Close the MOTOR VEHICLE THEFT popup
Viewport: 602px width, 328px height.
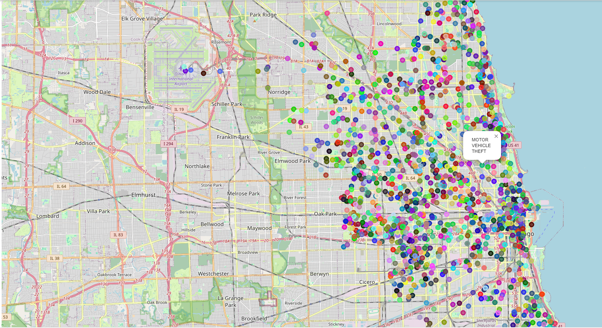pyautogui.click(x=496, y=136)
